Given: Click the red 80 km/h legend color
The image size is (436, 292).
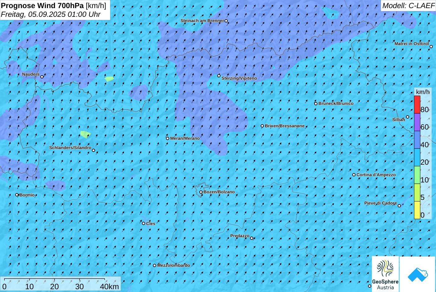Looking at the screenshot, I should point(417,105).
